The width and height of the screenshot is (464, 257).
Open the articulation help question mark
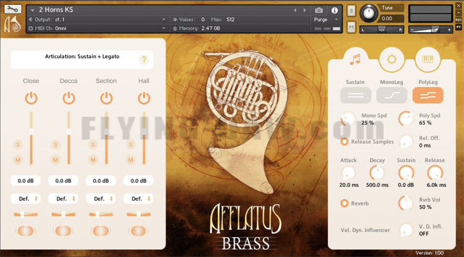tap(144, 60)
